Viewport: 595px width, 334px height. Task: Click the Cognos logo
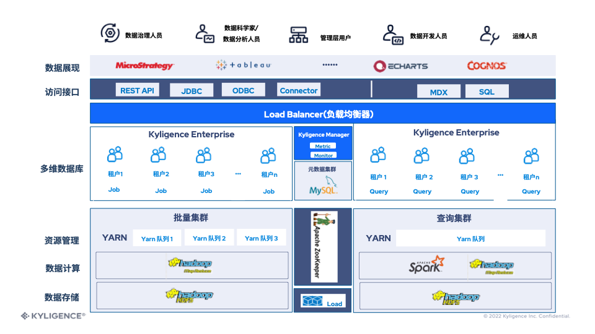pos(487,66)
